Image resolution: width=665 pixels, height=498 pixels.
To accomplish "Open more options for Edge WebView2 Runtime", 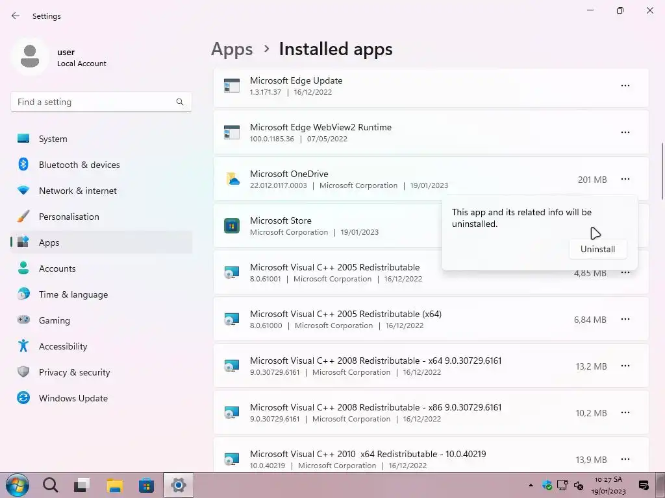I will point(625,132).
